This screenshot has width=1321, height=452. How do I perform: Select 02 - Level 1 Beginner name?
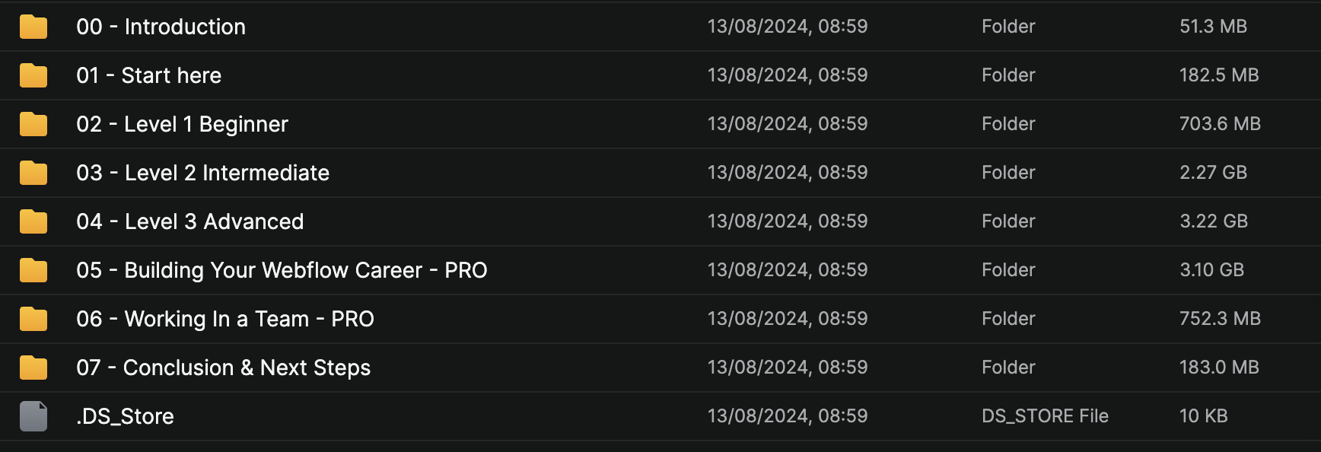[182, 124]
